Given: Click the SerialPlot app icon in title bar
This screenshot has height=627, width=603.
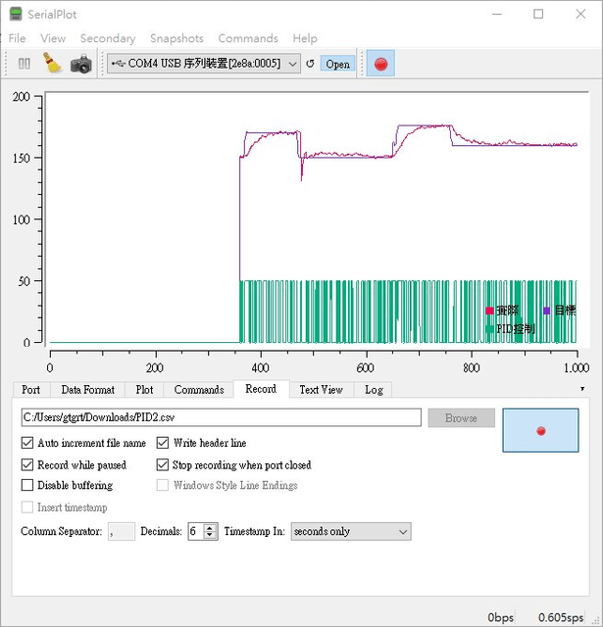Looking at the screenshot, I should (16, 14).
